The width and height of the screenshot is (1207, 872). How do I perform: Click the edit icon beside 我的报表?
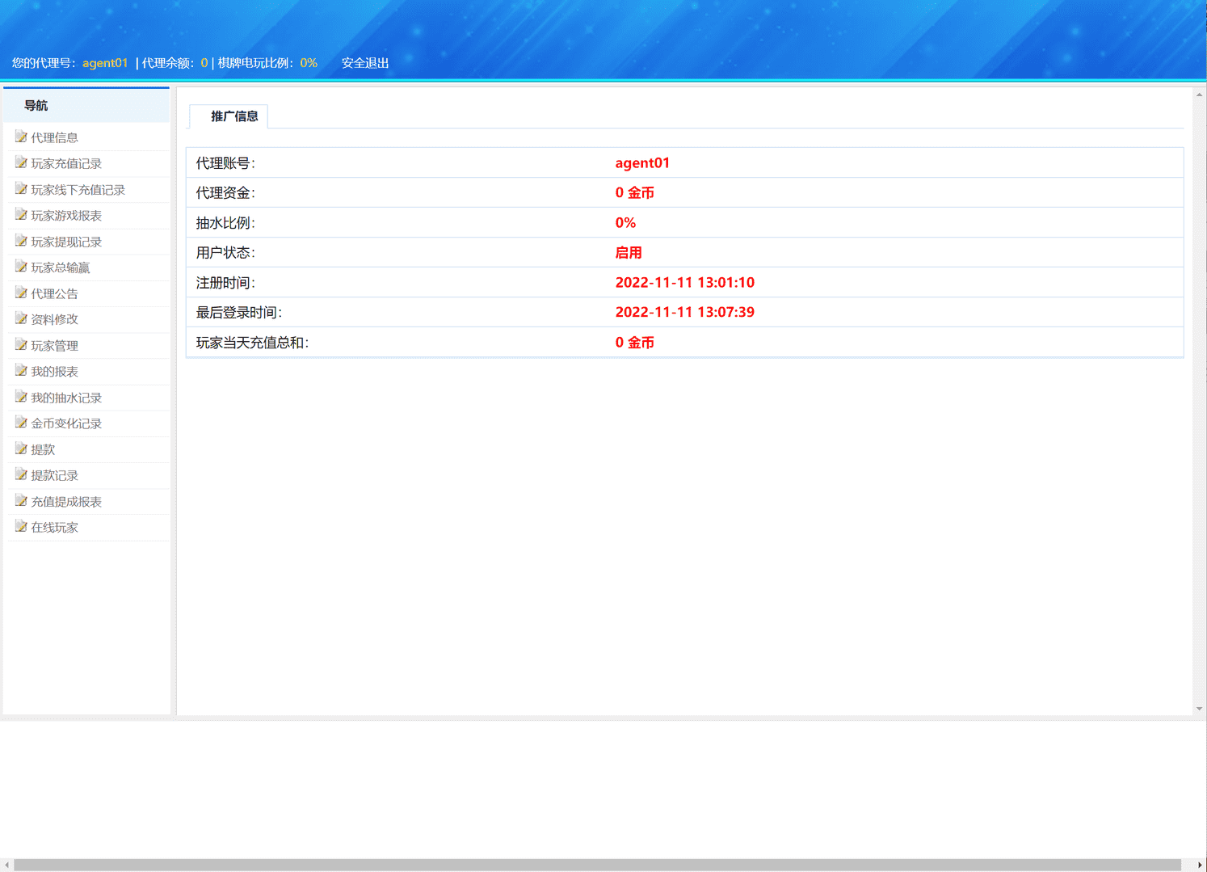coord(21,371)
